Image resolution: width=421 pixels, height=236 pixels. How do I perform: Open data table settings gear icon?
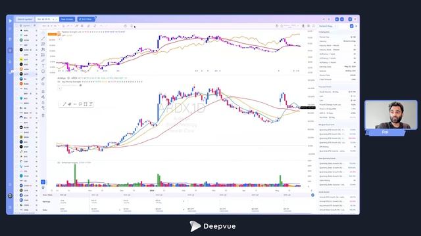pyautogui.click(x=313, y=195)
